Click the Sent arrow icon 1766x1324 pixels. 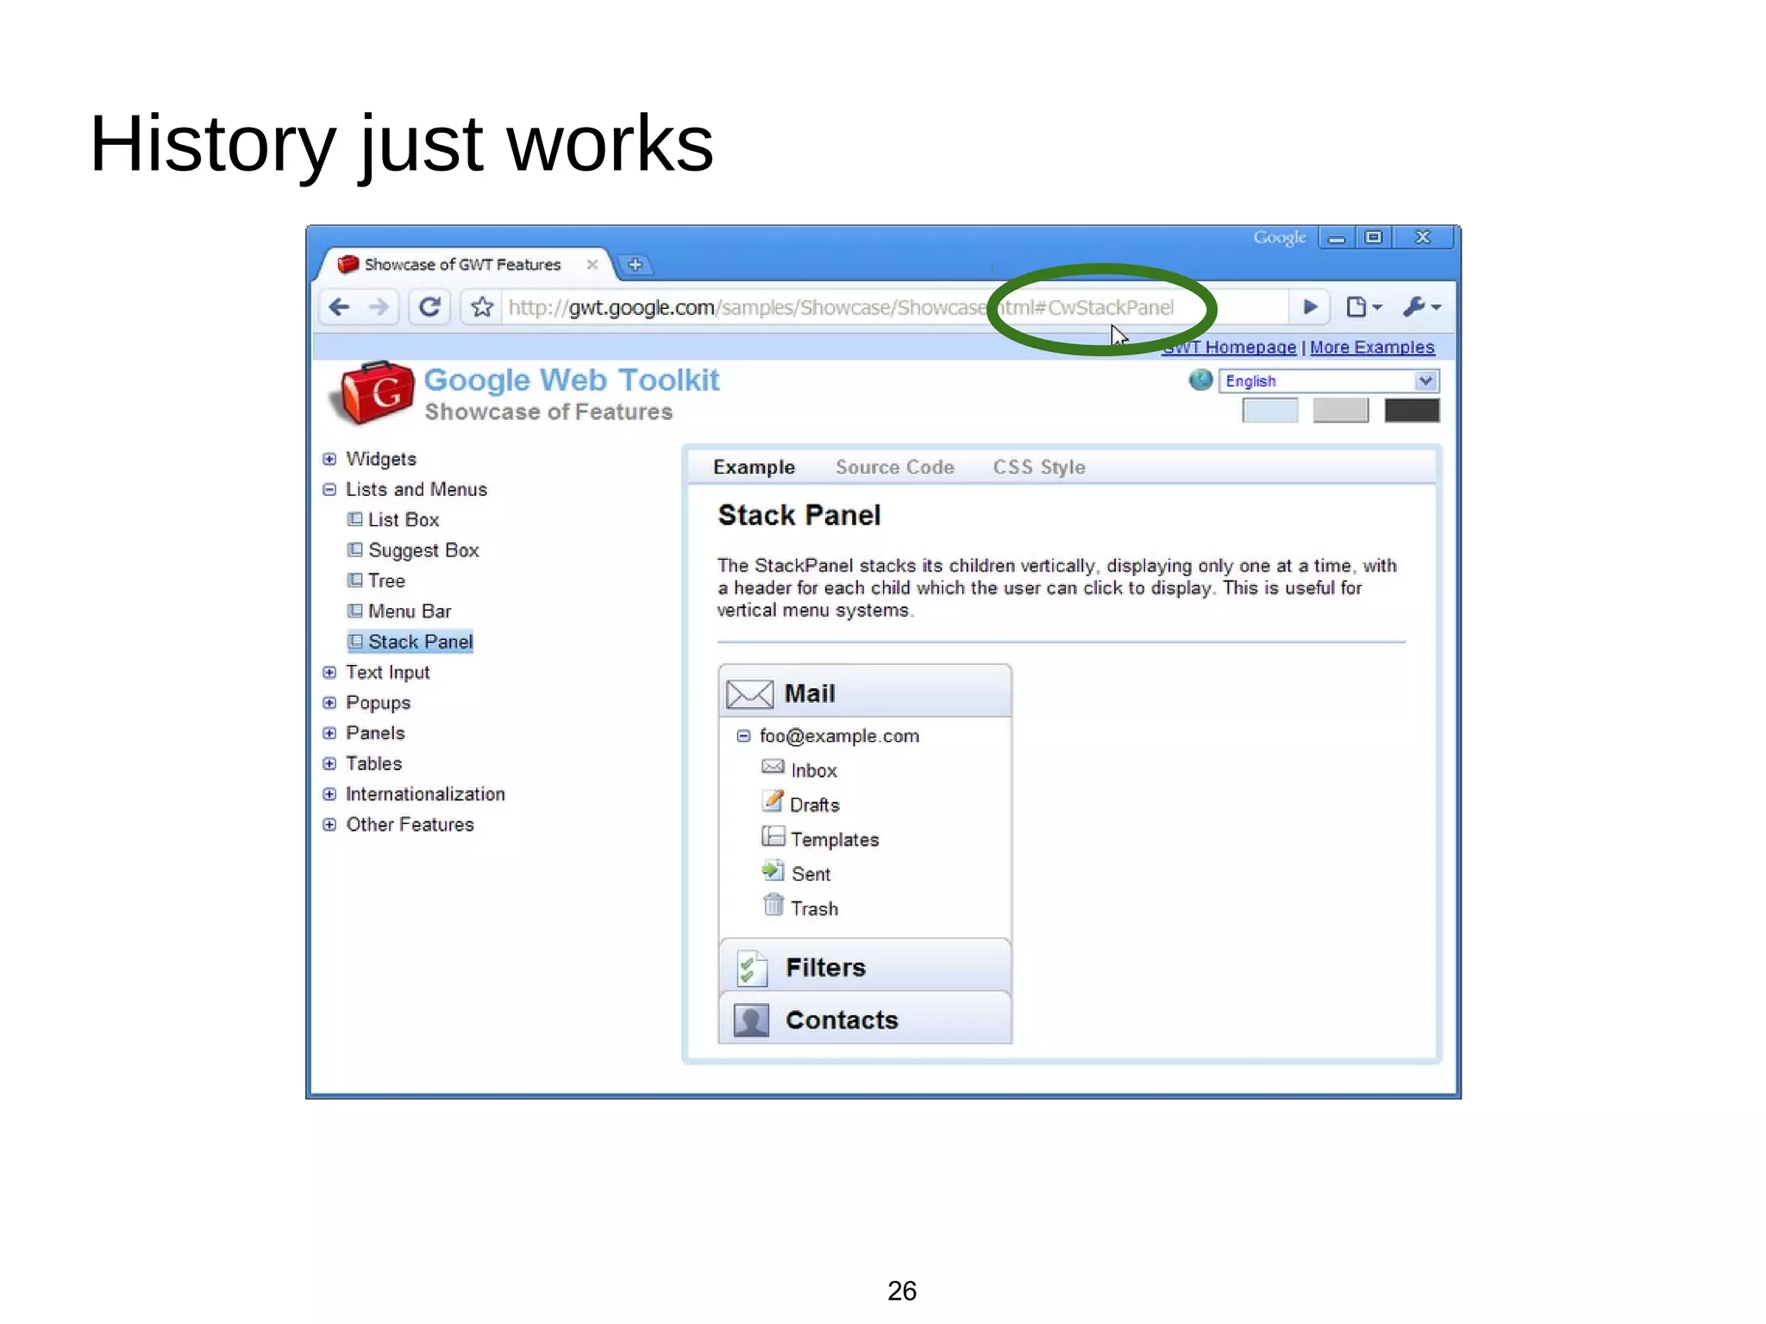tap(773, 870)
